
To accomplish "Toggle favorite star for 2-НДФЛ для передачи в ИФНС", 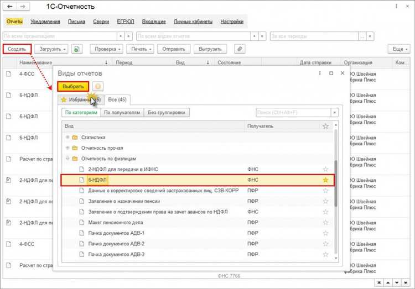I will [x=325, y=169].
